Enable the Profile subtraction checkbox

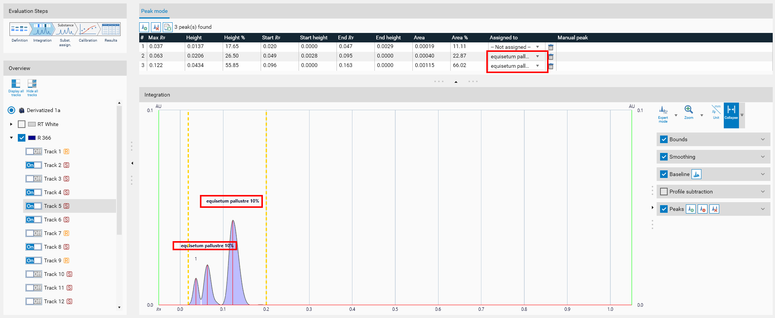click(x=664, y=192)
